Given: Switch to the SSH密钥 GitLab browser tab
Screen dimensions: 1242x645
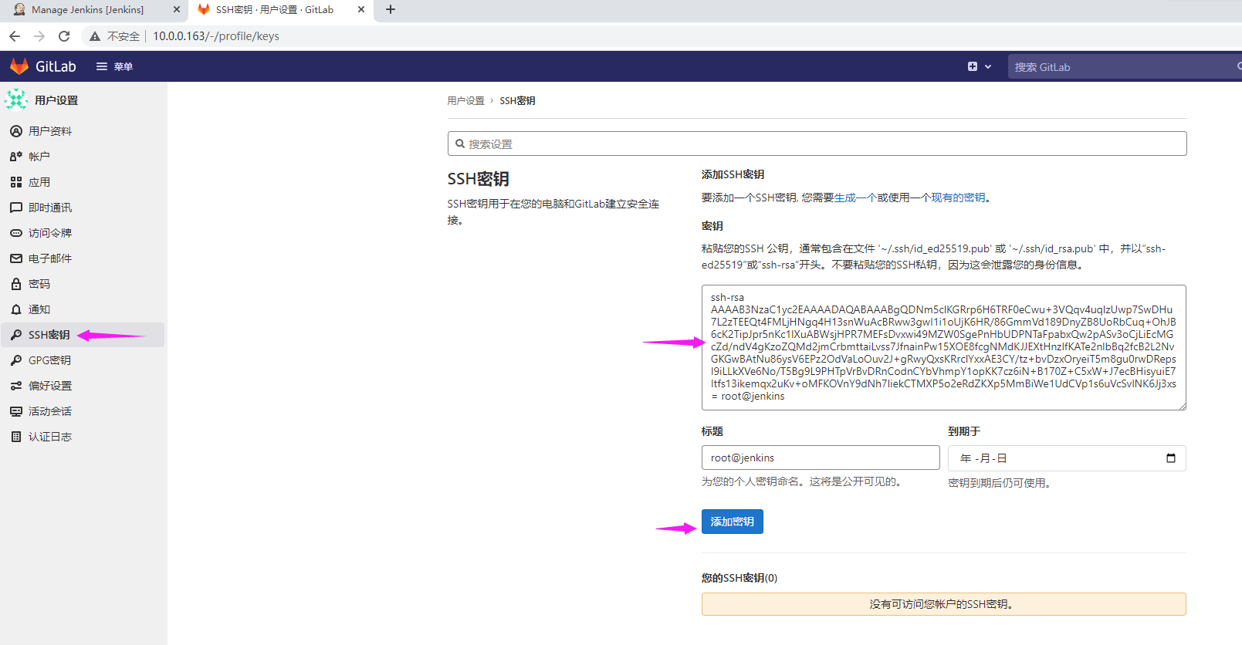Looking at the screenshot, I should click(x=280, y=10).
